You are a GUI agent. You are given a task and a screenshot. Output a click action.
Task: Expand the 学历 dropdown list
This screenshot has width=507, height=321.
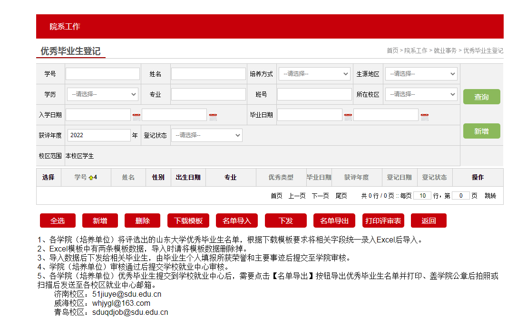click(102, 94)
